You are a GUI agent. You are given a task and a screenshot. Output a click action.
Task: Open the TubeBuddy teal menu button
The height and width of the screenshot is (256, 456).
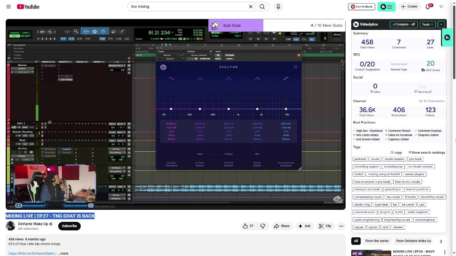[386, 6]
